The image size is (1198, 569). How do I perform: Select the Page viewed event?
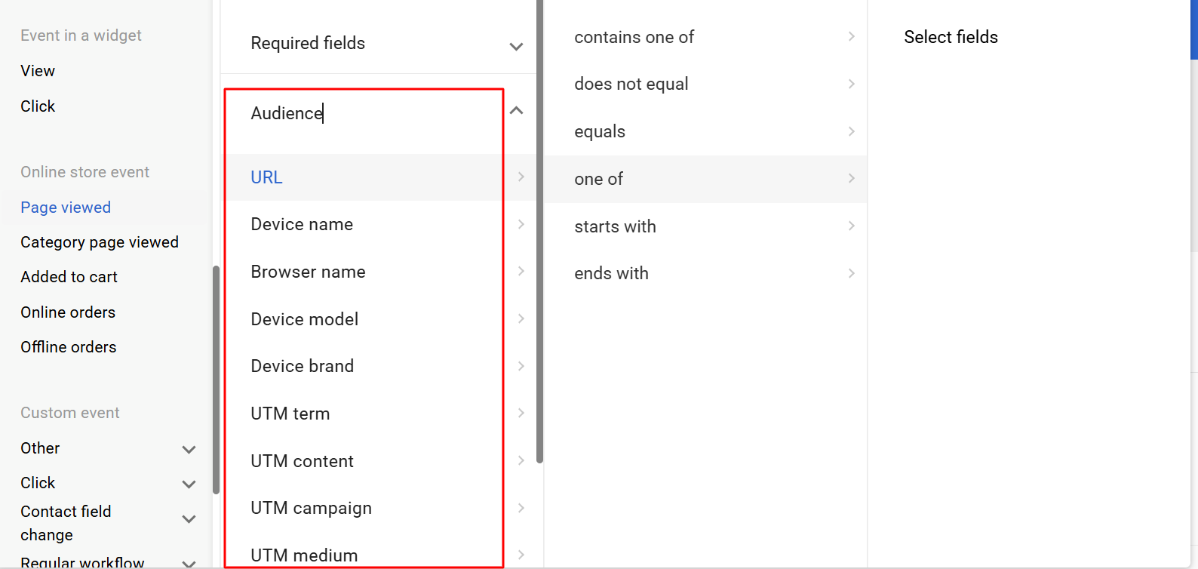point(66,208)
